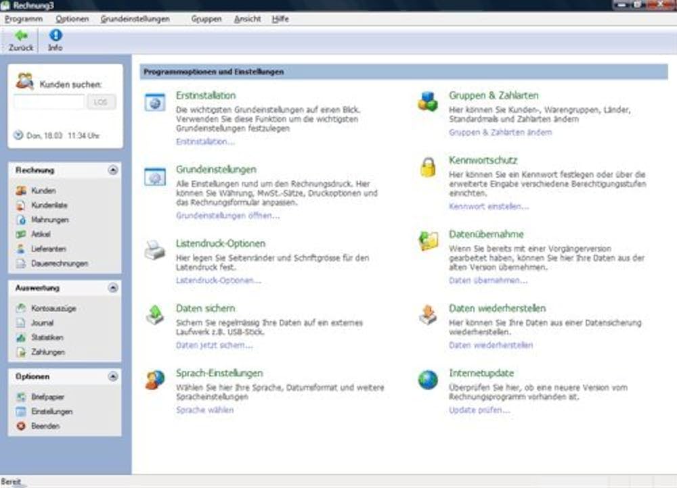Click the Internetupdate heading
Screen dimensions: 677x488
point(481,373)
